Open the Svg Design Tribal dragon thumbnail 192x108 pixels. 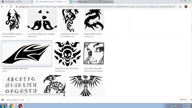[70, 20]
